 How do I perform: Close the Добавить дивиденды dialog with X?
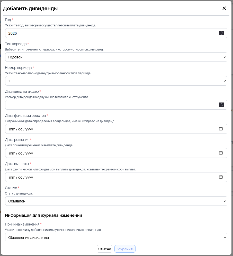[x=224, y=8]
